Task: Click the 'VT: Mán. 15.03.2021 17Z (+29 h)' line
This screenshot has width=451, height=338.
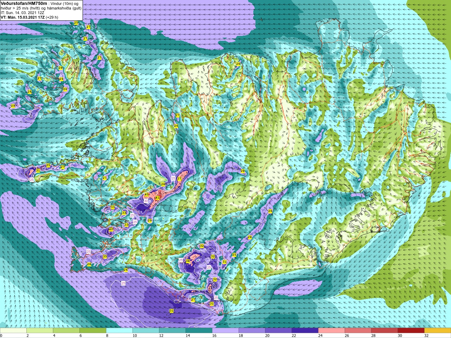Action: 30,17
